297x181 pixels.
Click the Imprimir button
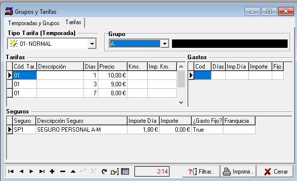[x=238, y=172]
